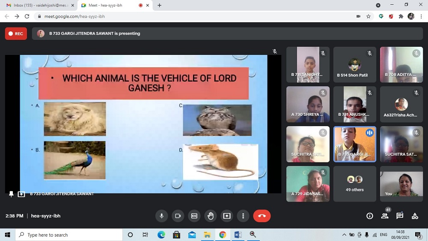
Task: Click the REC recording indicator
Action: pyautogui.click(x=16, y=33)
